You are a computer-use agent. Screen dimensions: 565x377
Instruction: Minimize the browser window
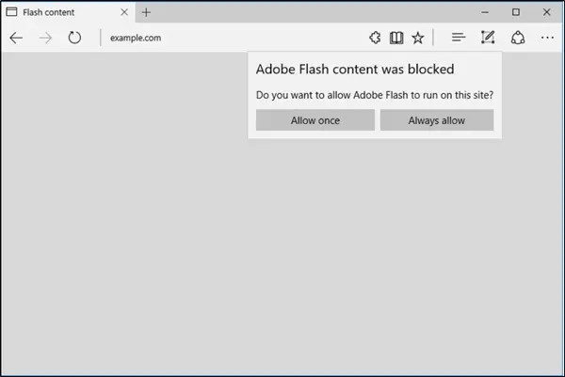click(x=485, y=12)
